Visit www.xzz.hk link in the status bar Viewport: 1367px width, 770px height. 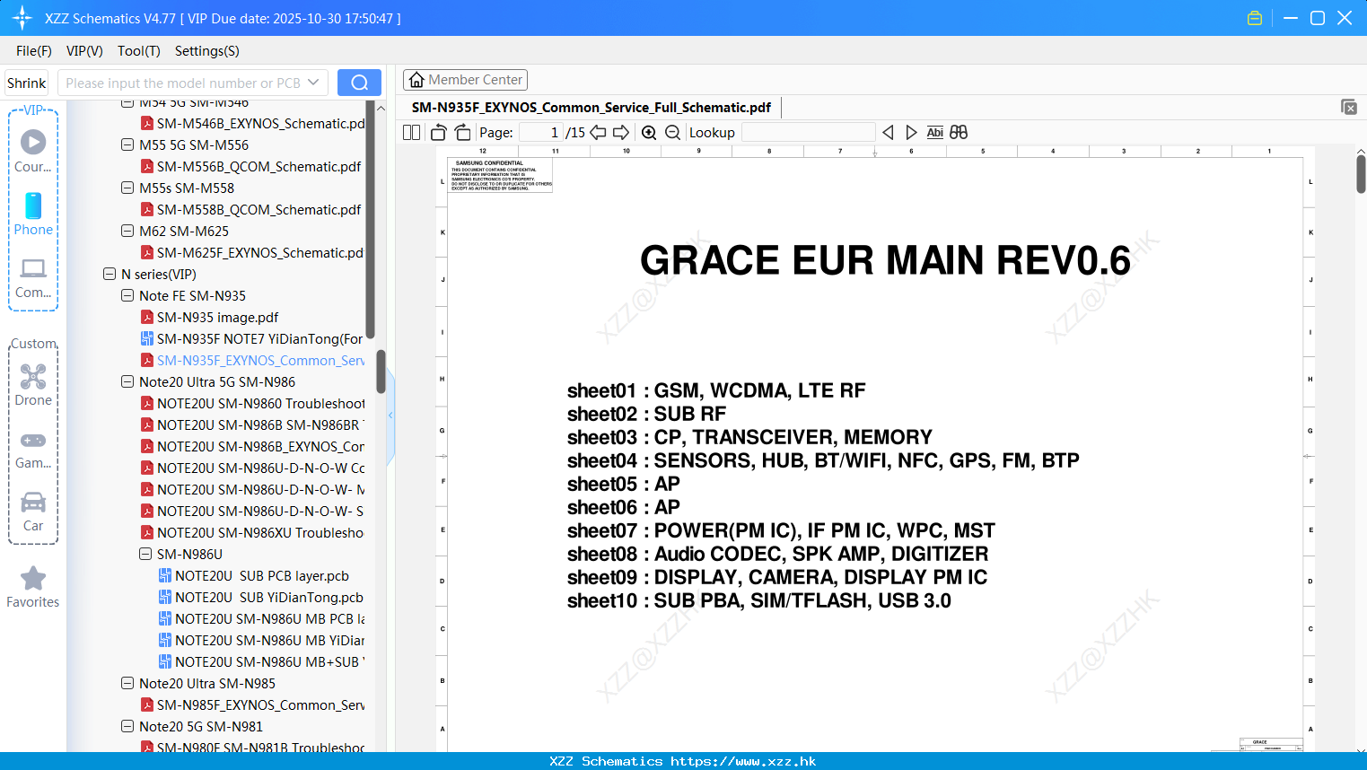pos(743,761)
